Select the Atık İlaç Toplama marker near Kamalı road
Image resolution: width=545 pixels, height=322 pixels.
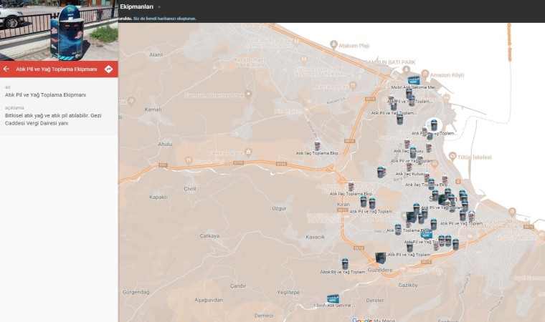click(x=317, y=146)
